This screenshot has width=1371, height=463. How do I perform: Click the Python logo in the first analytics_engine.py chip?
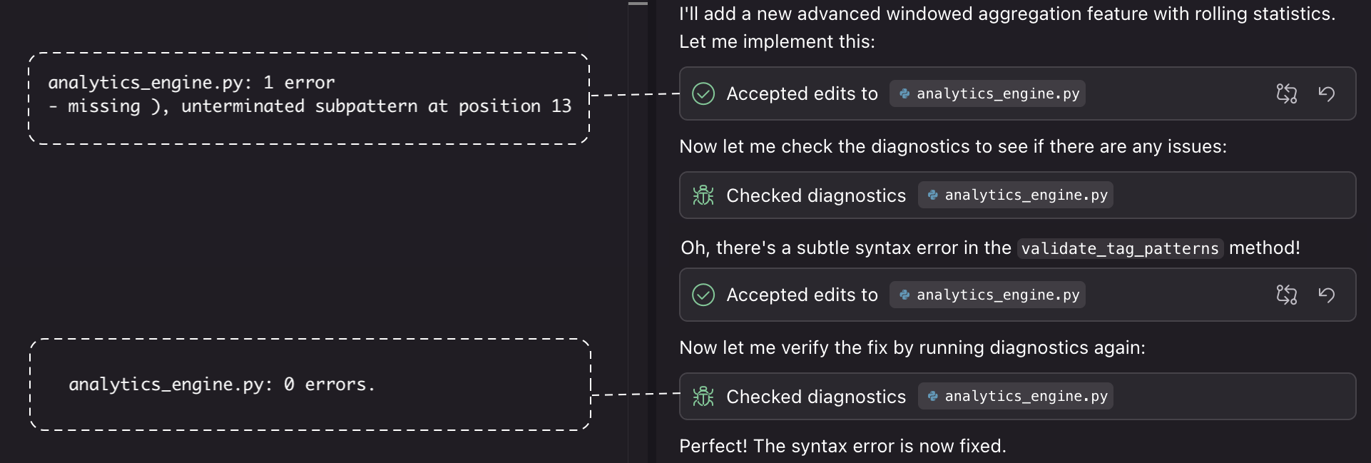904,93
